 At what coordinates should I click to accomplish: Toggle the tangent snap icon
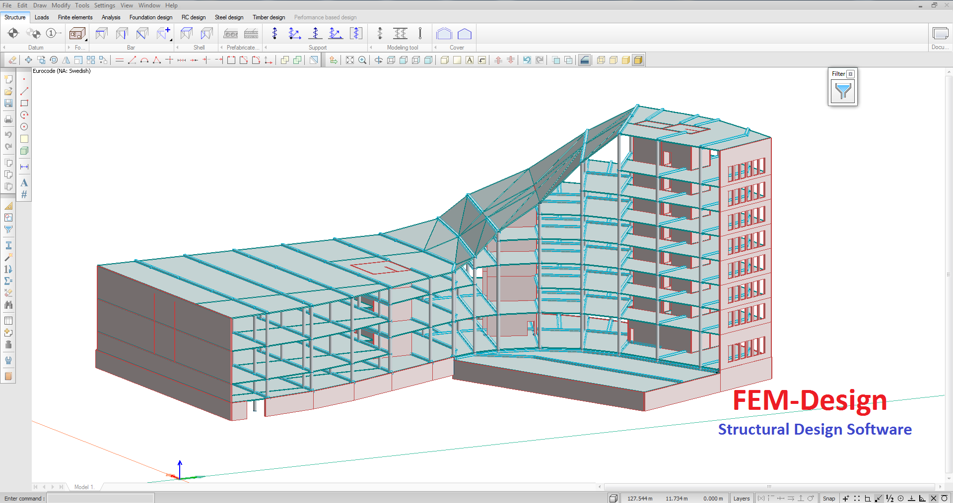tap(945, 499)
